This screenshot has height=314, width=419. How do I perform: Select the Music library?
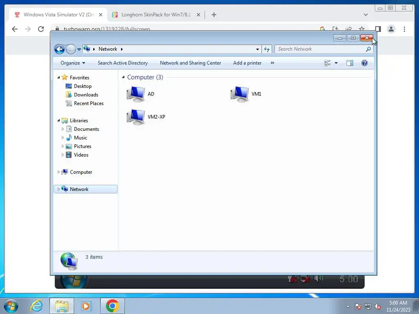coord(81,138)
